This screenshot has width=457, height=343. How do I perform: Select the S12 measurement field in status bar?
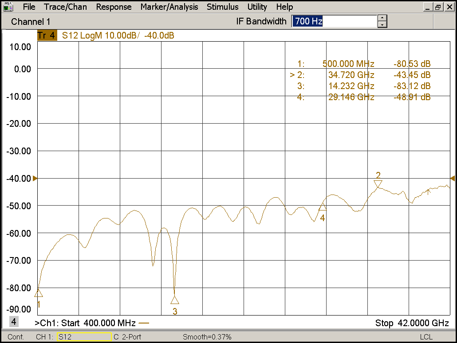[83, 336]
